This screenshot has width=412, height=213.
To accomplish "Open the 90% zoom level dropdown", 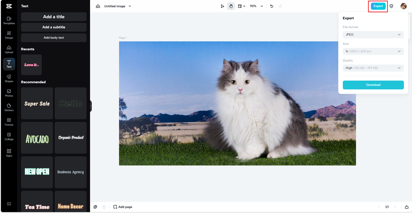I will click(256, 6).
